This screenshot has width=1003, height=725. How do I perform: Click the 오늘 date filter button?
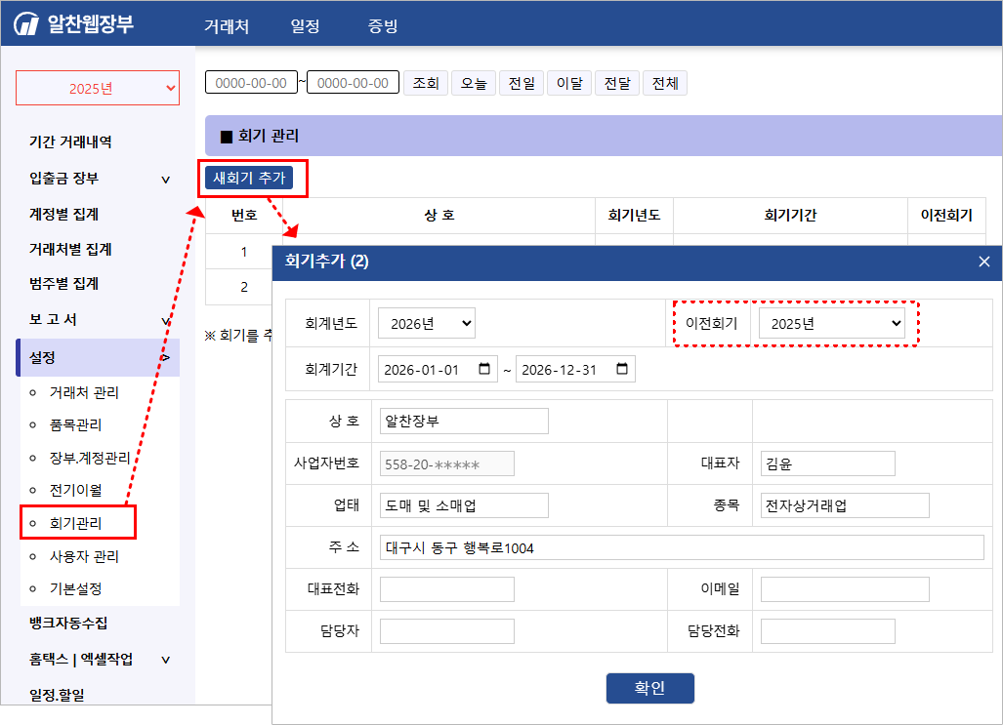474,83
